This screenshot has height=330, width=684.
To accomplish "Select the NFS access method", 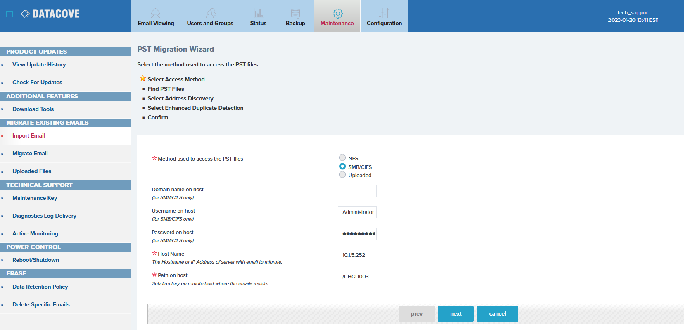I will (x=342, y=158).
